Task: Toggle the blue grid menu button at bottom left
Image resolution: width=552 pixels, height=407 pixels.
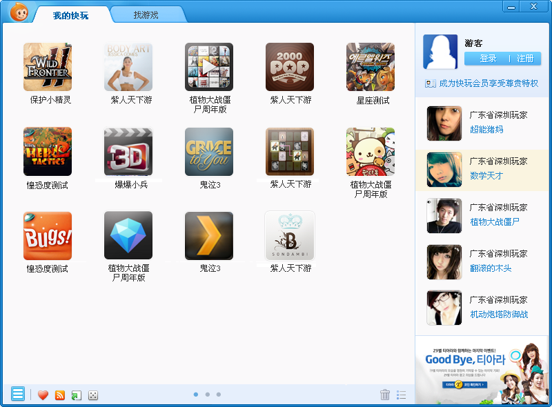Action: tap(18, 394)
